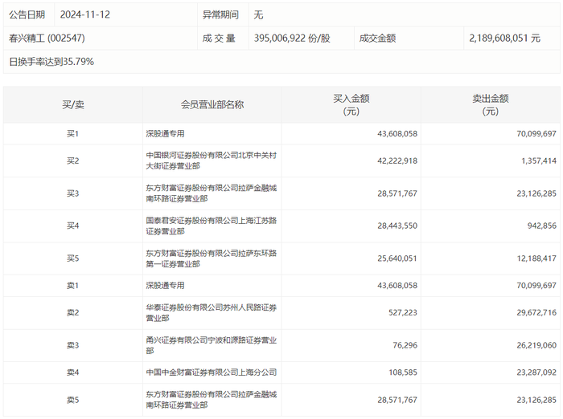Viewport: 563px width, 419px height.
Task: Select buy amount 527,223
Action: point(403,312)
